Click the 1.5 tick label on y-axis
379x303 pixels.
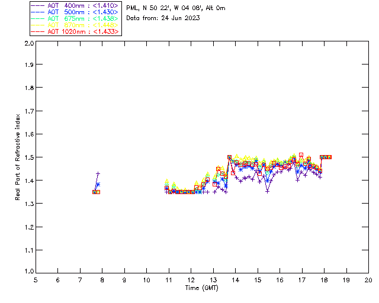tap(28, 157)
